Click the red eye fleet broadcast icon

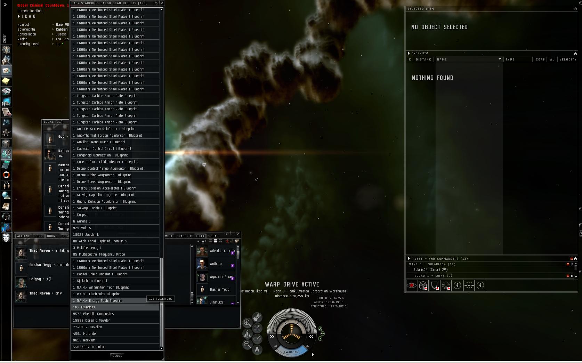tap(412, 285)
